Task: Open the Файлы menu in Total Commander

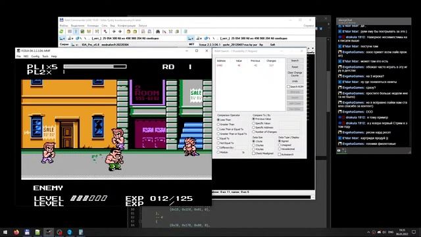Action: pyautogui.click(x=64, y=26)
